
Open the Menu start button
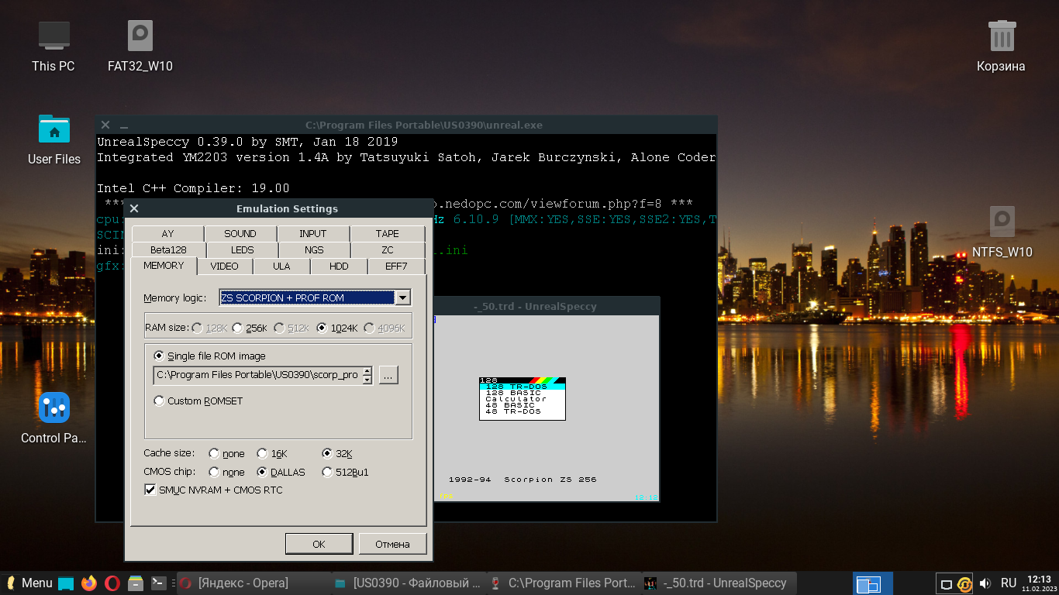point(29,583)
